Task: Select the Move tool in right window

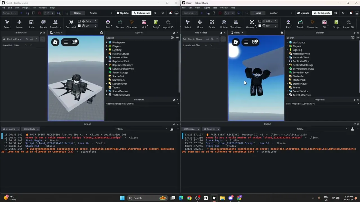Action: pyautogui.click(x=200, y=24)
